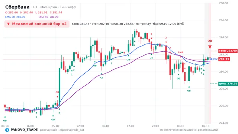Click the 38,2% retracement label
Image resolution: width=238 pixels, height=134 pixels.
coord(213,59)
